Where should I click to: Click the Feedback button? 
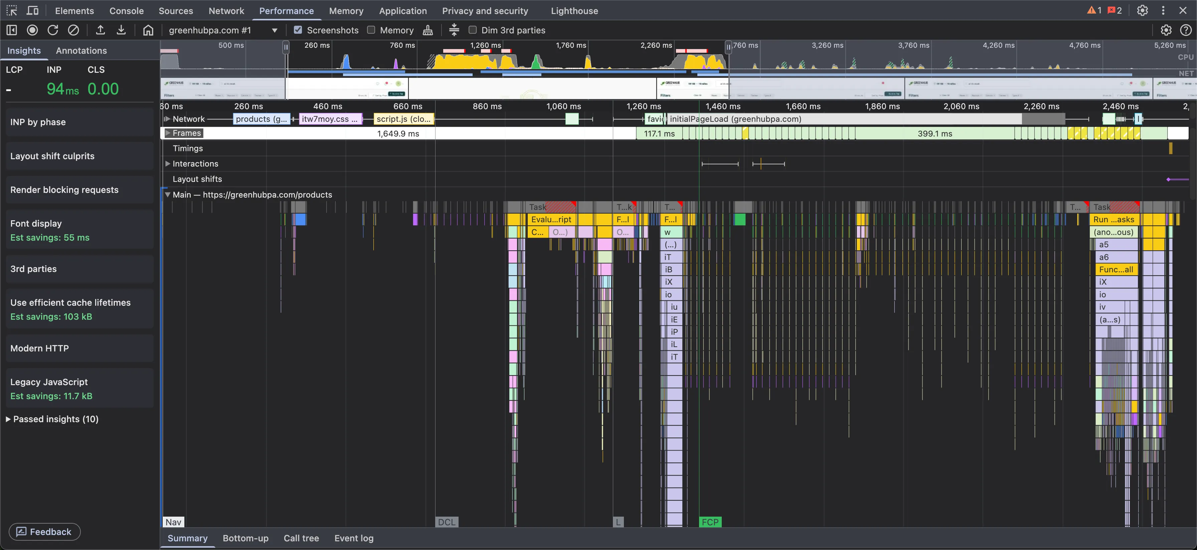(45, 532)
